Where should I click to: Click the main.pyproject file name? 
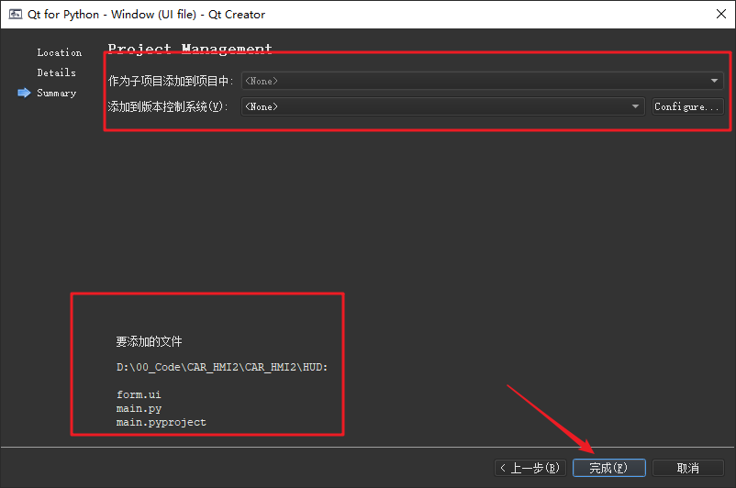[161, 422]
